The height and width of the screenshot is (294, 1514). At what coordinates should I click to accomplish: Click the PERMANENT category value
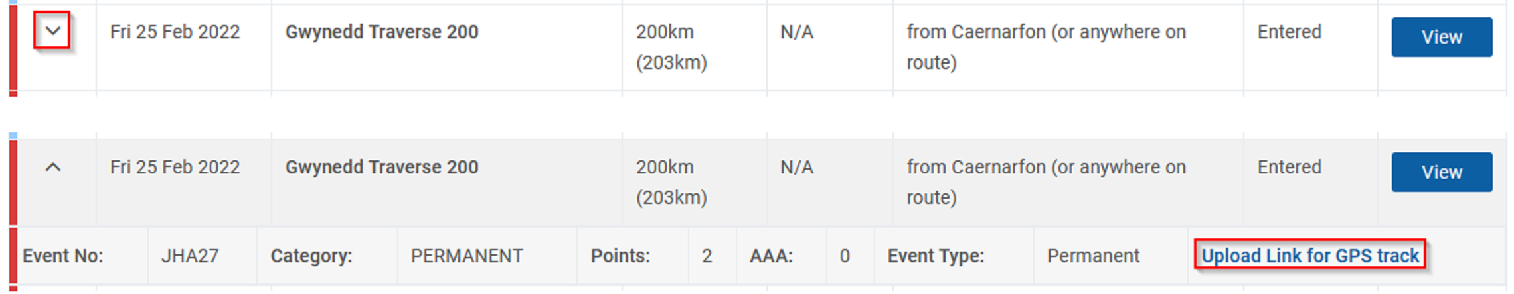coord(466,256)
